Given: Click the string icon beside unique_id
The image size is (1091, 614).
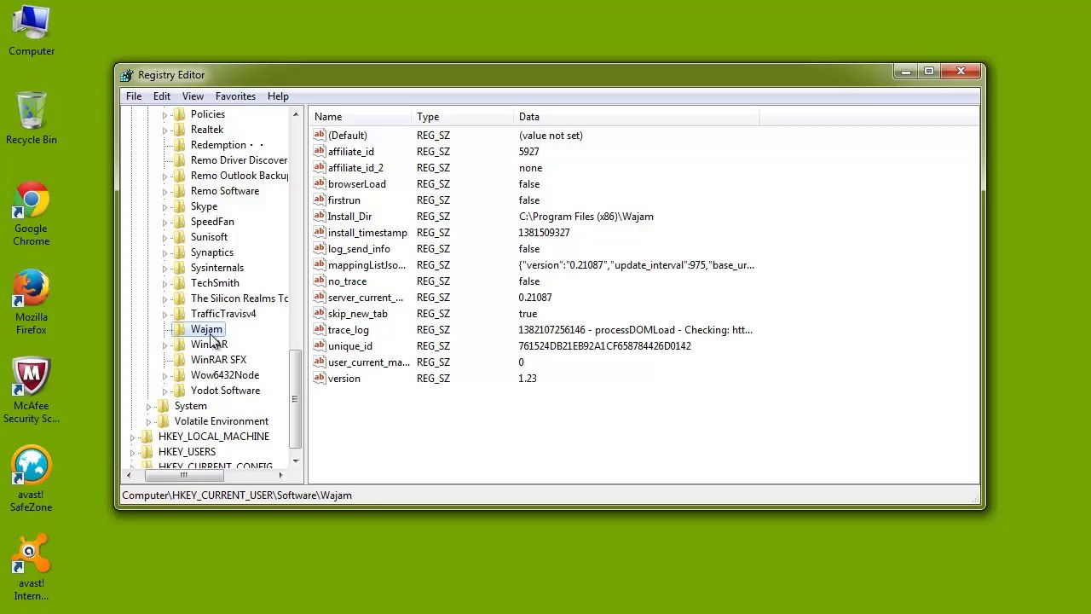Looking at the screenshot, I should point(320,346).
